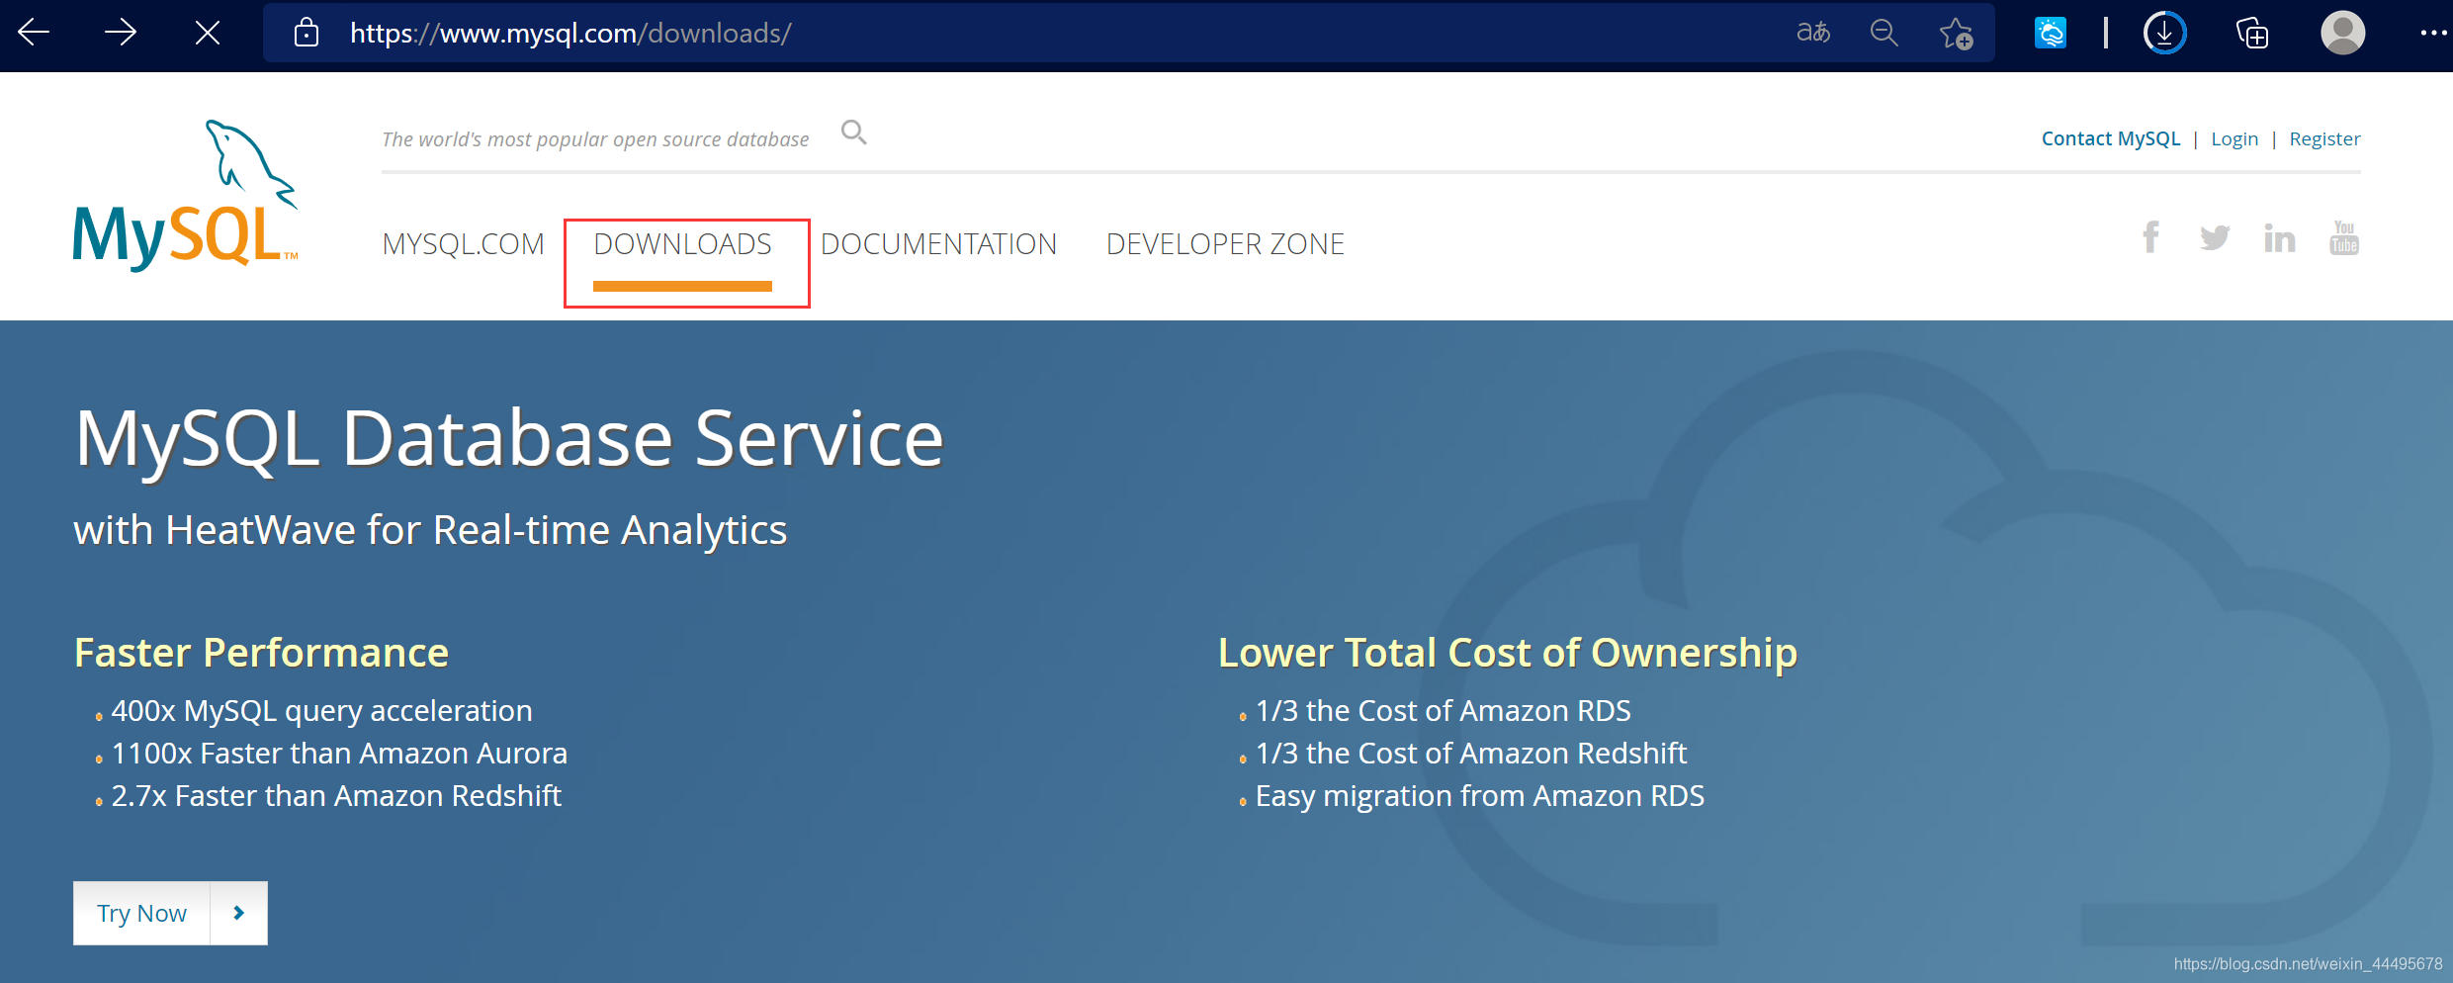The width and height of the screenshot is (2453, 983).
Task: Click the arrow beside Try Now
Action: coord(238,913)
